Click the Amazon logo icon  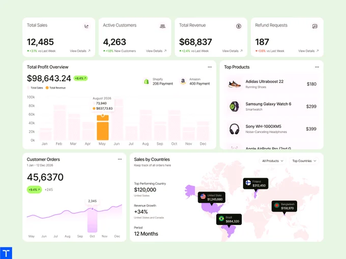click(183, 81)
